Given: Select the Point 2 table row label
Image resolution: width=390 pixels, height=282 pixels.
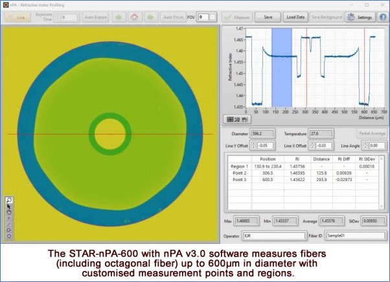Looking at the screenshot, I should [240, 173].
